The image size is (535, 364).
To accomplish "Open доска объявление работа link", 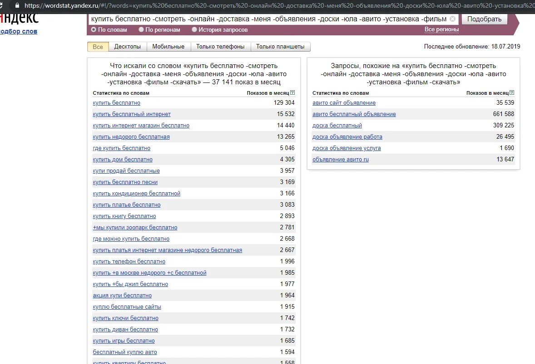I will (347, 137).
